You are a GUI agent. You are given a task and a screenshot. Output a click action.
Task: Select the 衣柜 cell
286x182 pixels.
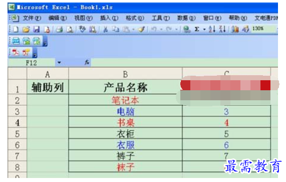point(125,133)
